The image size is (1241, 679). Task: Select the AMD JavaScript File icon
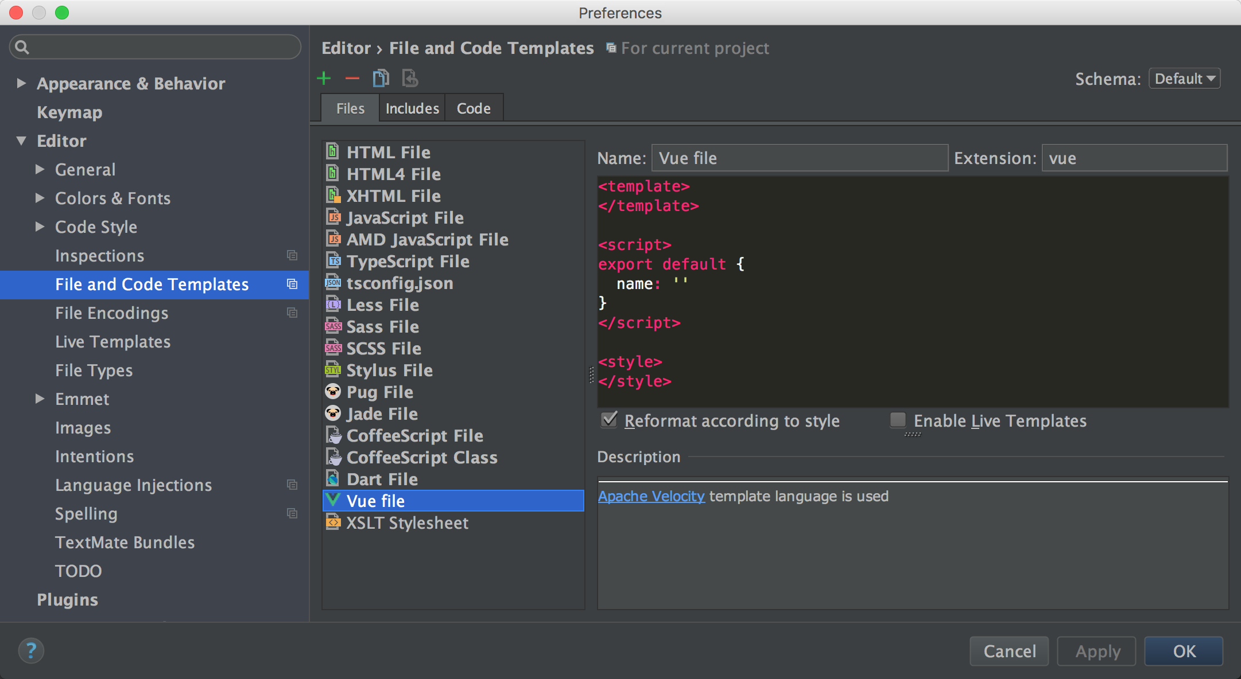pos(333,239)
